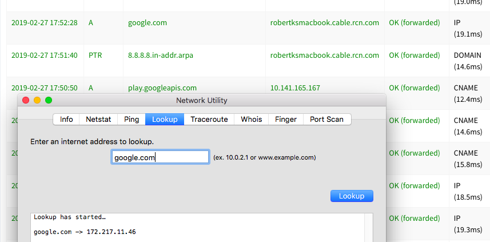This screenshot has width=490, height=242.
Task: Click the play.googleapis.com domain entry
Action: coord(162,88)
